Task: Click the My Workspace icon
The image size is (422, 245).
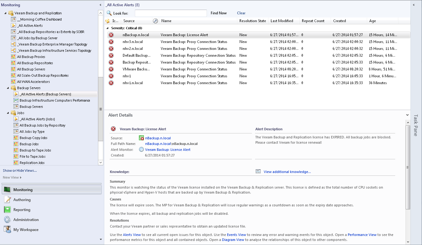Action: click(x=7, y=230)
